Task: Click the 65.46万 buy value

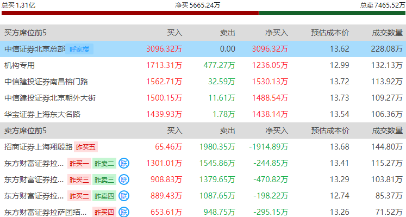Action: click(168, 147)
